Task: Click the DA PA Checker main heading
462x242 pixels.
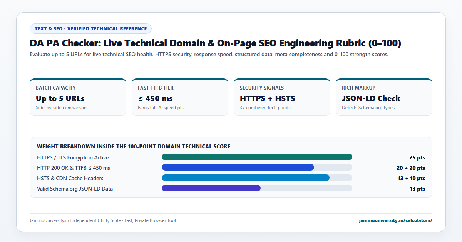Action: tap(216, 43)
